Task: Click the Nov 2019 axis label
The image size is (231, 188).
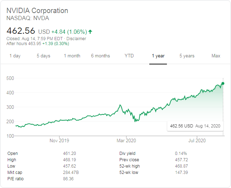Action: pyautogui.click(x=59, y=141)
